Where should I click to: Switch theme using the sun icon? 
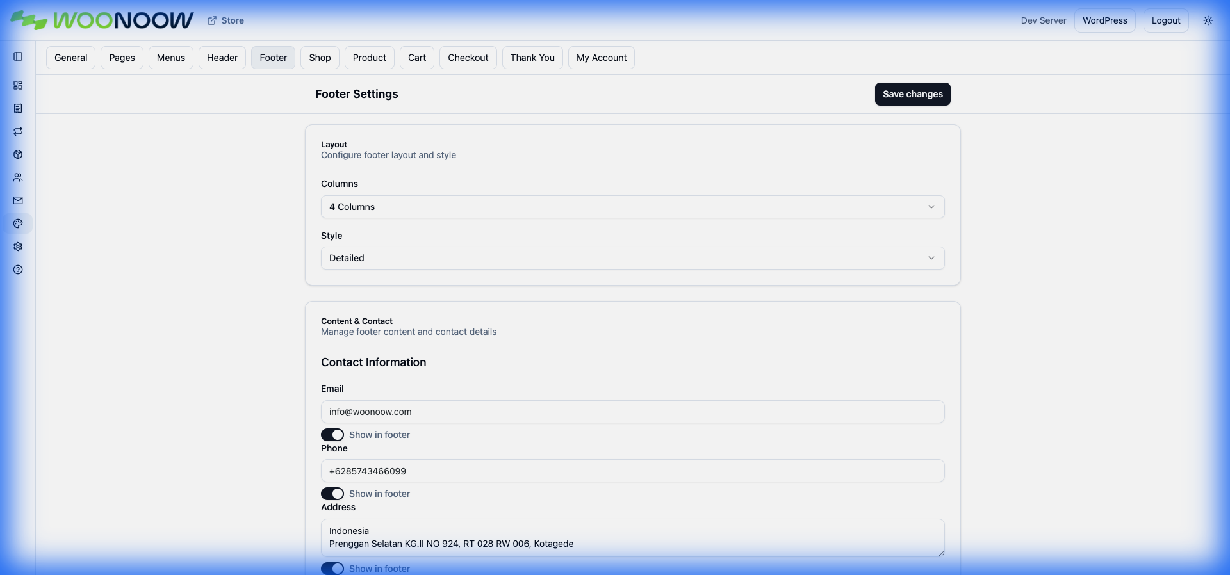click(1208, 20)
